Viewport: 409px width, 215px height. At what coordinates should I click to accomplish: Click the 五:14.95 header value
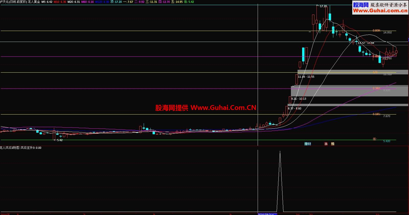(177, 2)
